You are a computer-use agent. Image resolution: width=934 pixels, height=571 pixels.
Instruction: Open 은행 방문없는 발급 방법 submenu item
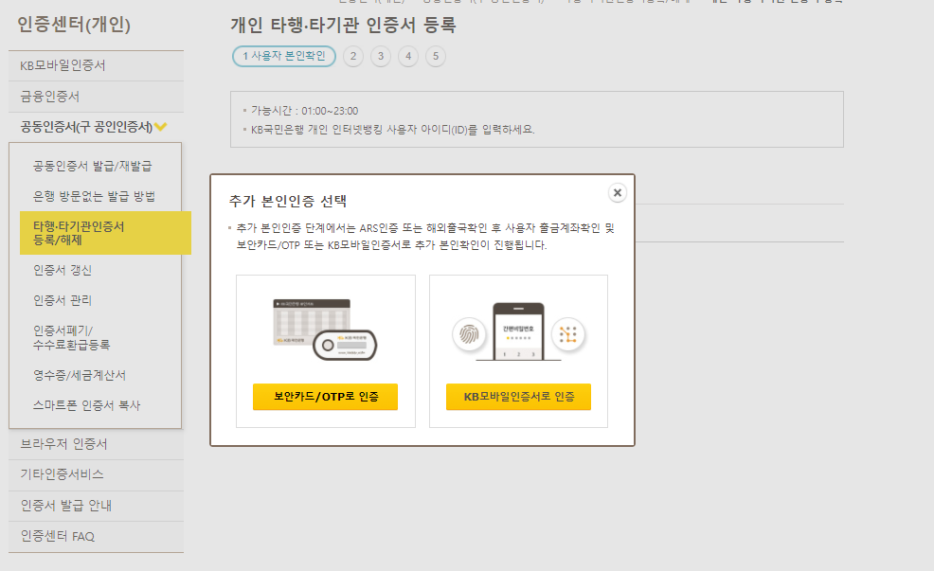94,196
